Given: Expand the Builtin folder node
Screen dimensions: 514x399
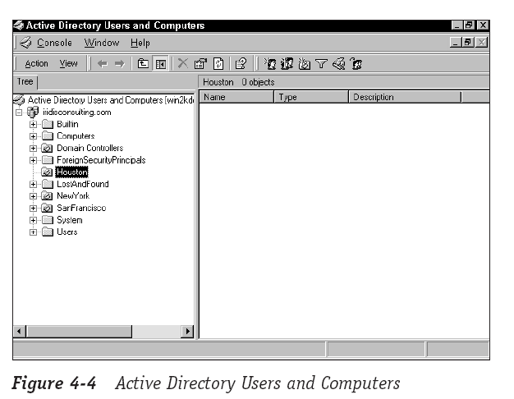Looking at the screenshot, I should (34, 124).
